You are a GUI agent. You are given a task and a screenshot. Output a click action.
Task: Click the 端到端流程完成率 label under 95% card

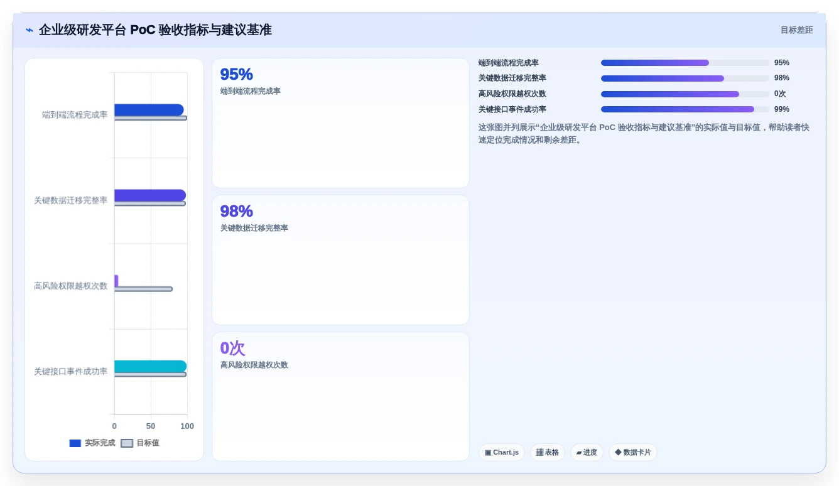pos(250,91)
